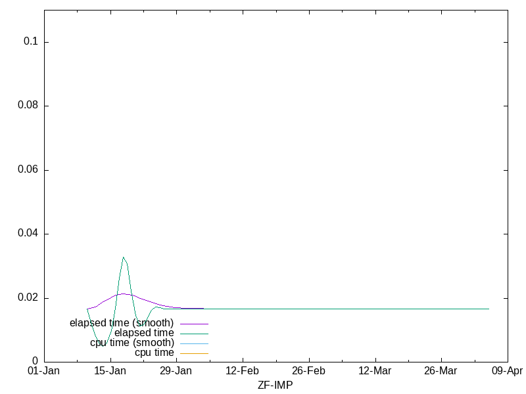Select the 'elapsed time (smooth)' legend label
Viewport: 526px width, 394px height.
(x=122, y=323)
